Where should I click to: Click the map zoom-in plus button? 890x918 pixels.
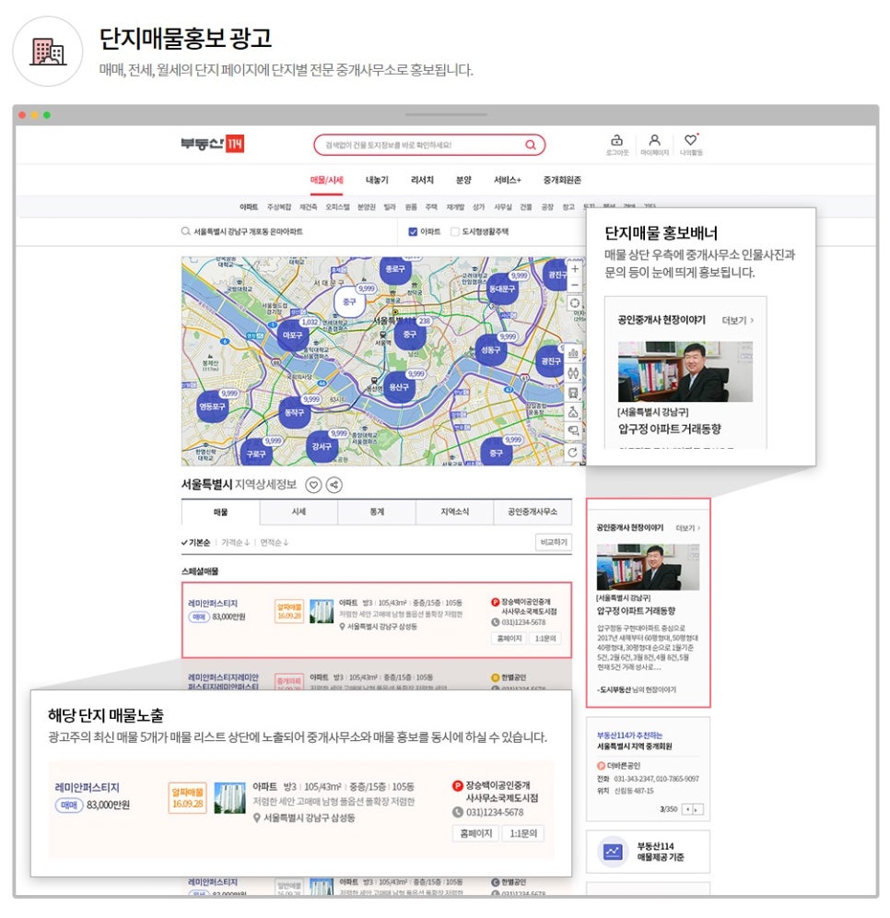pos(575,269)
